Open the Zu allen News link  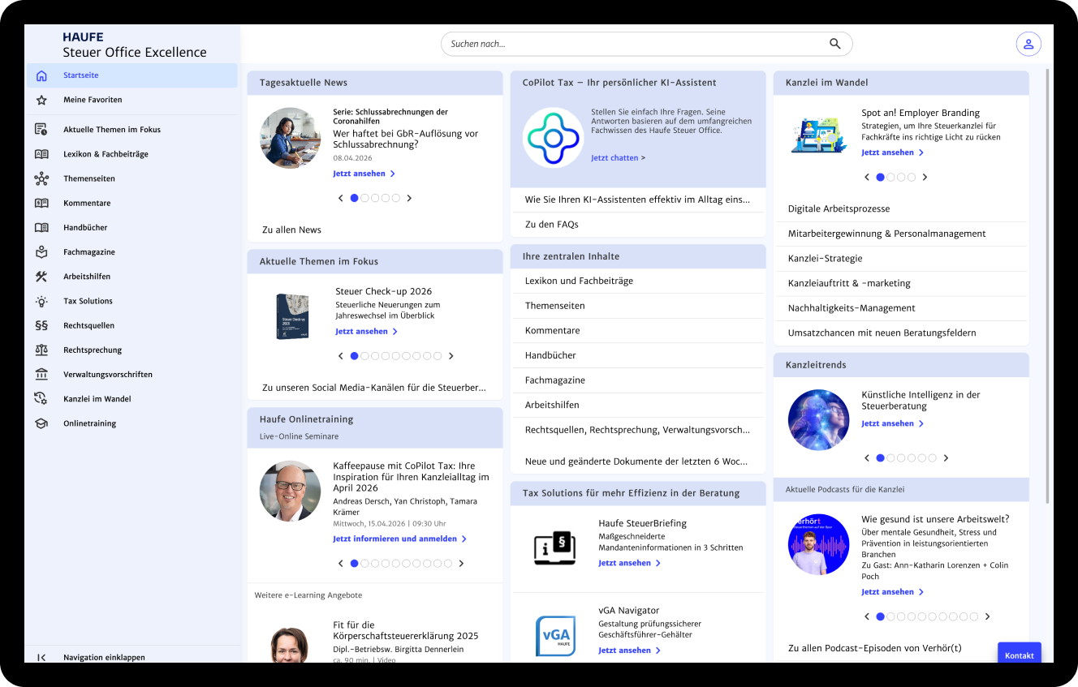click(x=291, y=230)
